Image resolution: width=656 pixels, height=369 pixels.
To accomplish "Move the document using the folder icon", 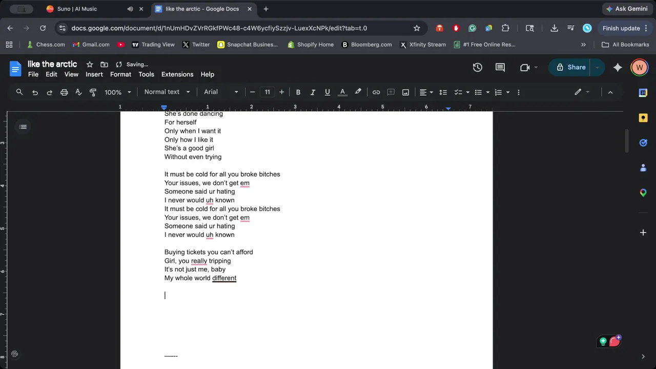I will click(x=105, y=65).
